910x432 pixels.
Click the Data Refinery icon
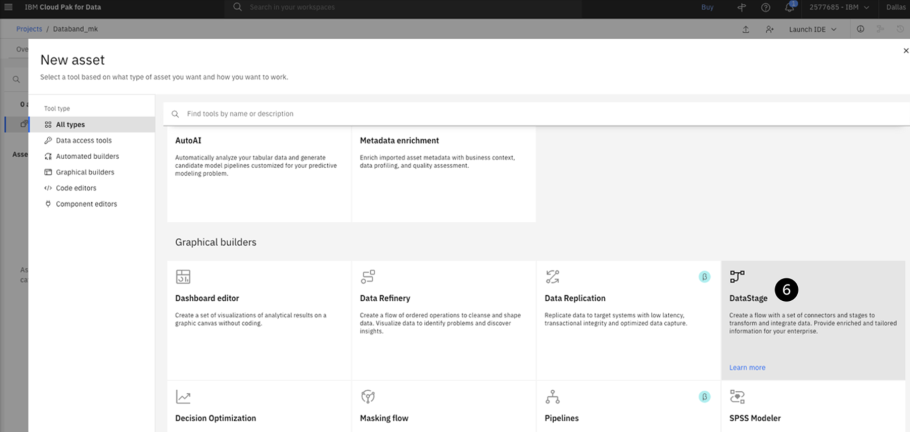click(x=368, y=277)
